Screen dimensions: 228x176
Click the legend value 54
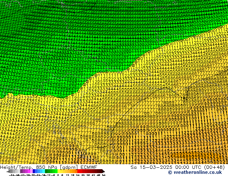[x=104, y=175]
